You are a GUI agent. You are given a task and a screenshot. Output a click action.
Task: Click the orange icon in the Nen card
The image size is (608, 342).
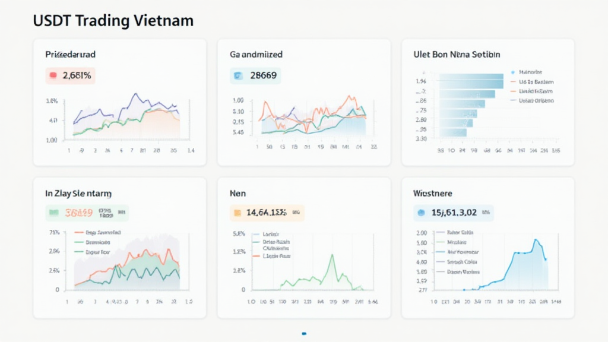[237, 213]
